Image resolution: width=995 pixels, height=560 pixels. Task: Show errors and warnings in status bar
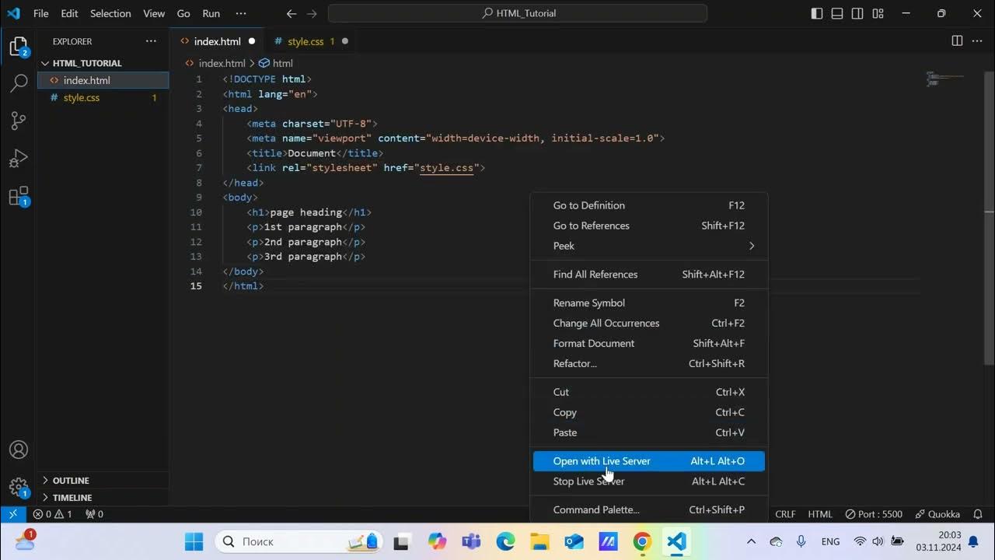click(x=53, y=514)
